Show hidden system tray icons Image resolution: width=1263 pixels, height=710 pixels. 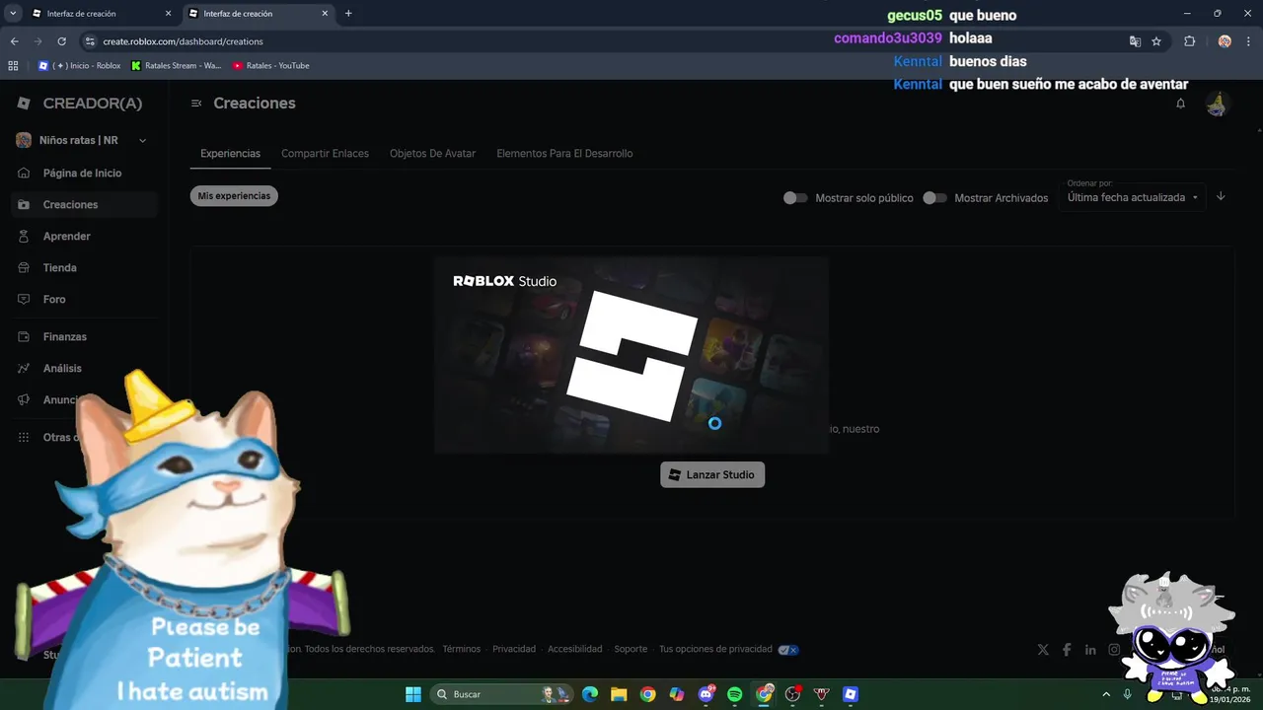[x=1106, y=694]
